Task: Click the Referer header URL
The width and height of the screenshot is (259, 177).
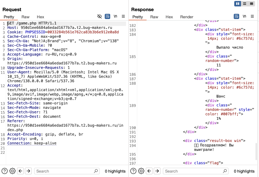Action: 65,127
